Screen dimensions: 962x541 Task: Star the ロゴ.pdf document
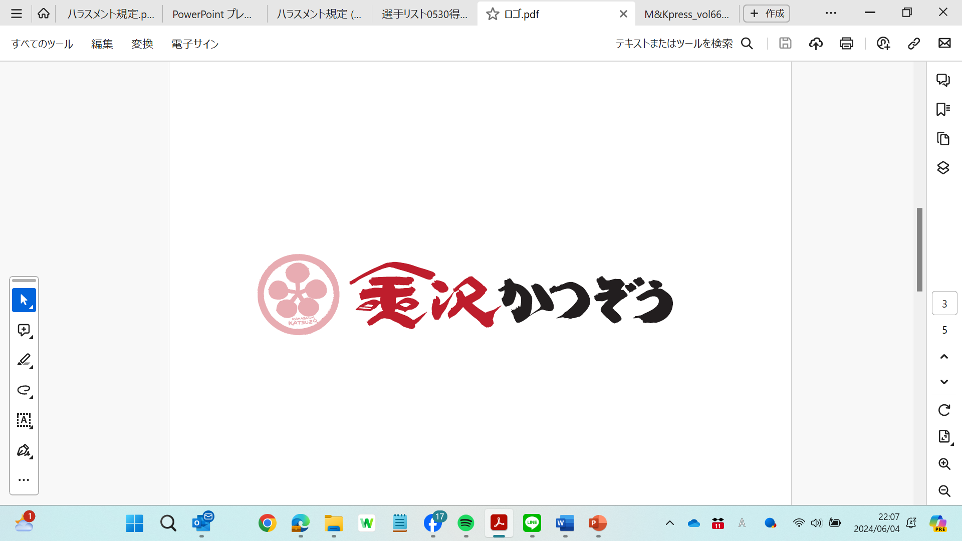[493, 14]
